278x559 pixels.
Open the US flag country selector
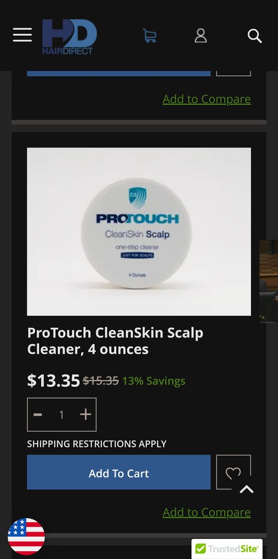point(26,537)
